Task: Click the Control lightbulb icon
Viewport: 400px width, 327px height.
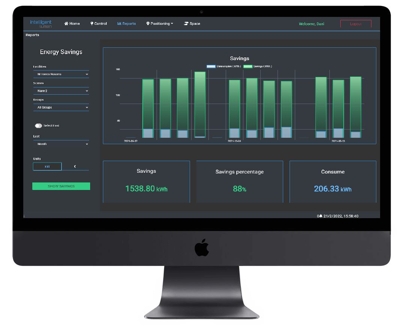Action: tap(92, 24)
